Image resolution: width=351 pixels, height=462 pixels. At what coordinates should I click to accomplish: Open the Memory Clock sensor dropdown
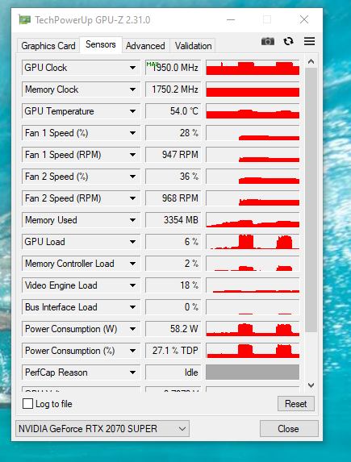point(132,89)
